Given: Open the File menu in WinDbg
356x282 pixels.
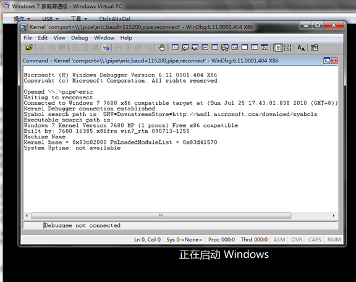Looking at the screenshot, I should [28, 38].
